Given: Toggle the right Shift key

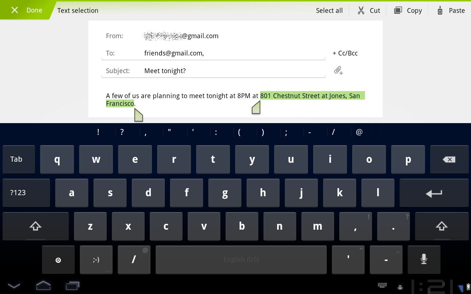Looking at the screenshot, I should pos(442,226).
